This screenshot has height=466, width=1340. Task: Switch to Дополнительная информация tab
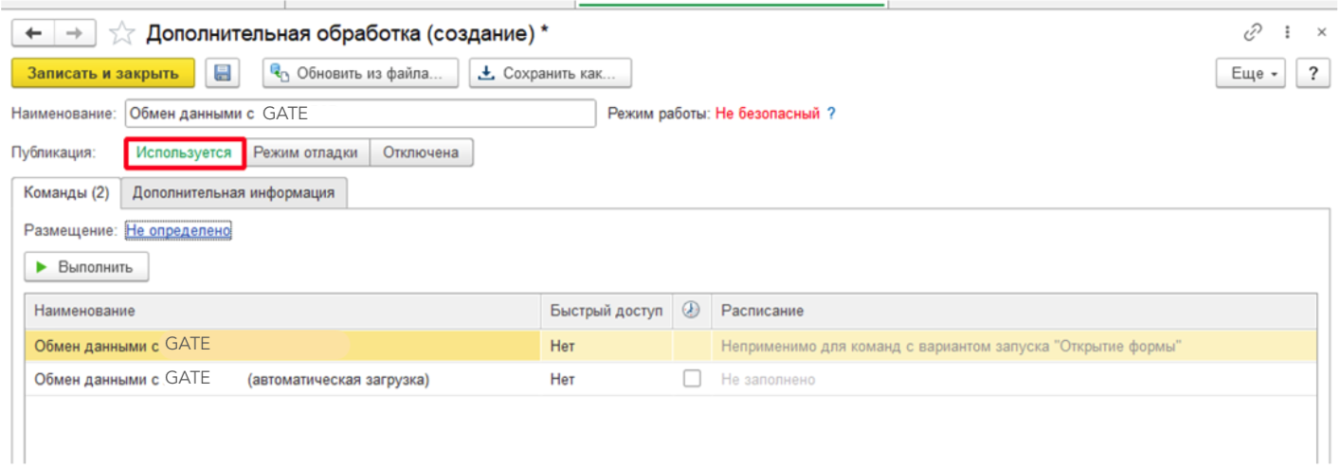click(x=233, y=192)
